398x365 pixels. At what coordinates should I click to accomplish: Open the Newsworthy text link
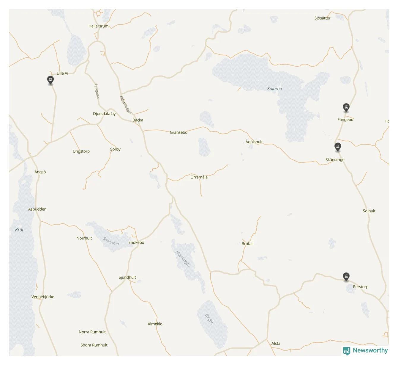pos(370,350)
